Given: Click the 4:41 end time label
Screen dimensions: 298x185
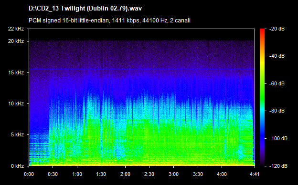Looking at the screenshot, I should tap(255, 174).
